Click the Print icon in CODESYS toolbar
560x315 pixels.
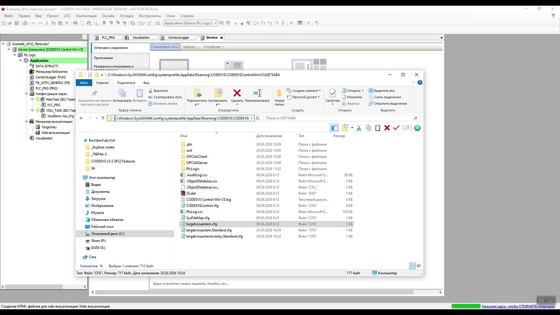[x=25, y=23]
